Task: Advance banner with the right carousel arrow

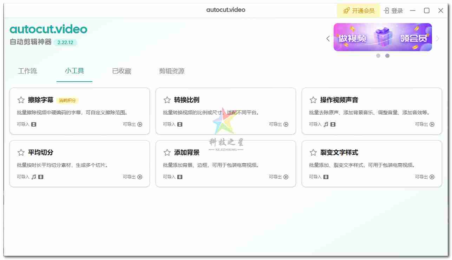Action: (x=438, y=39)
